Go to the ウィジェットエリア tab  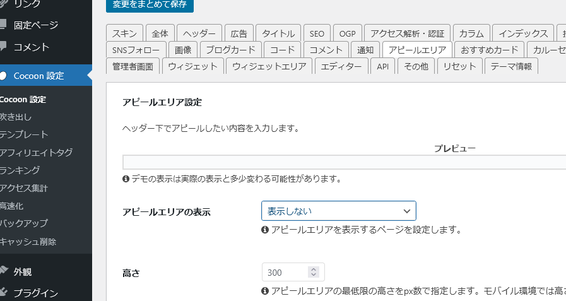(x=269, y=66)
